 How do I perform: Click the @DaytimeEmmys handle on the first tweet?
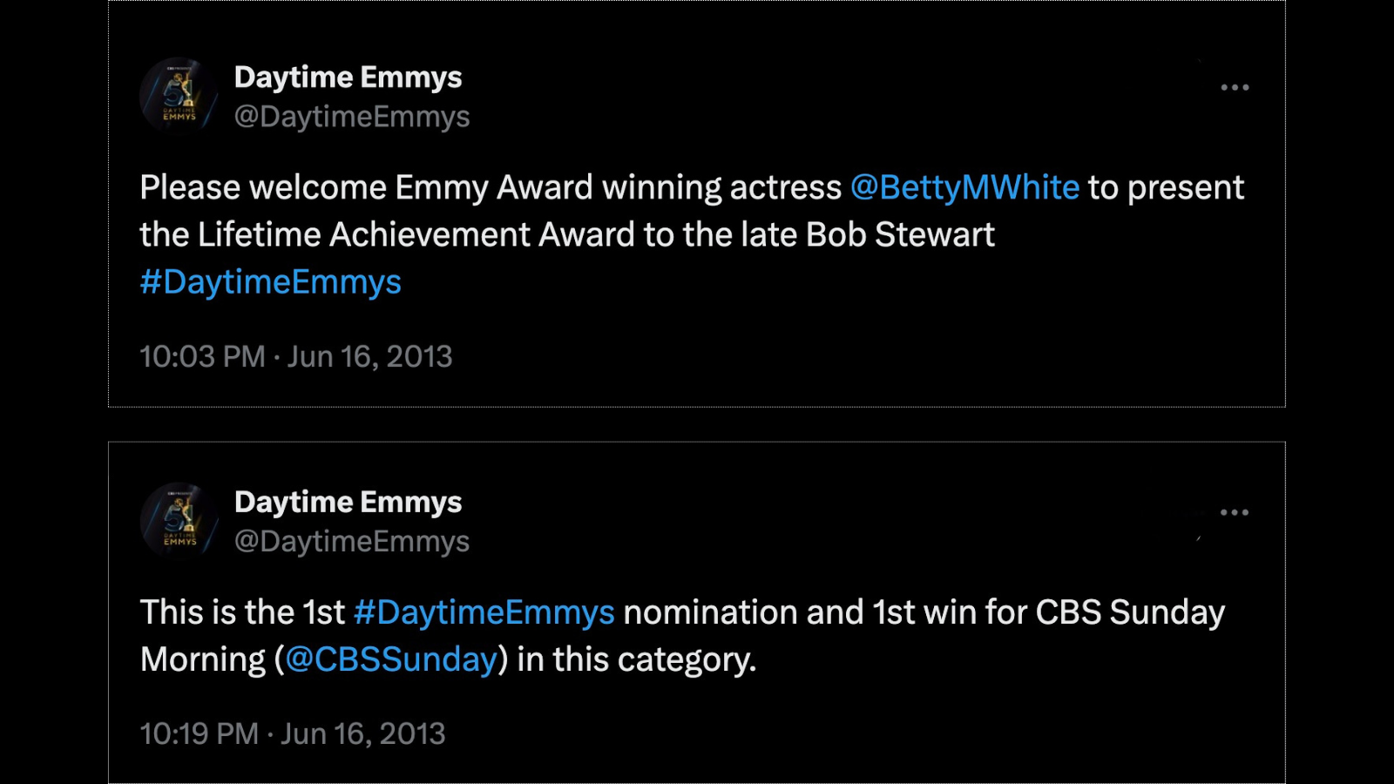click(x=352, y=117)
